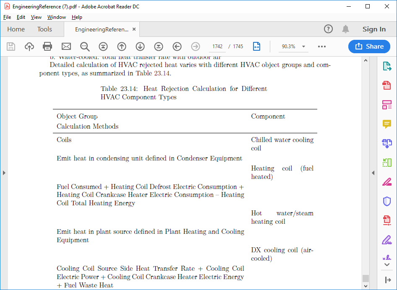Select the Create PDF tool
The height and width of the screenshot is (290, 397).
(x=387, y=85)
